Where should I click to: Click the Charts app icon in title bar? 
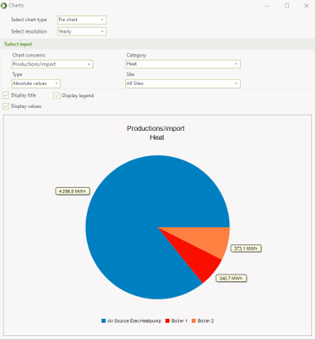click(3, 6)
